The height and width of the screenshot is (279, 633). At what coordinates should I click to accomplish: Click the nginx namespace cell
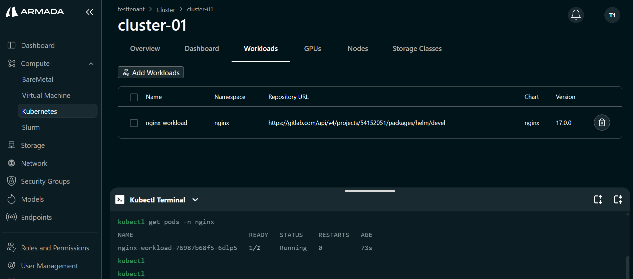click(222, 123)
